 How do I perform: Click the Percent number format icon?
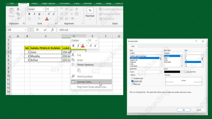coord(90,10)
